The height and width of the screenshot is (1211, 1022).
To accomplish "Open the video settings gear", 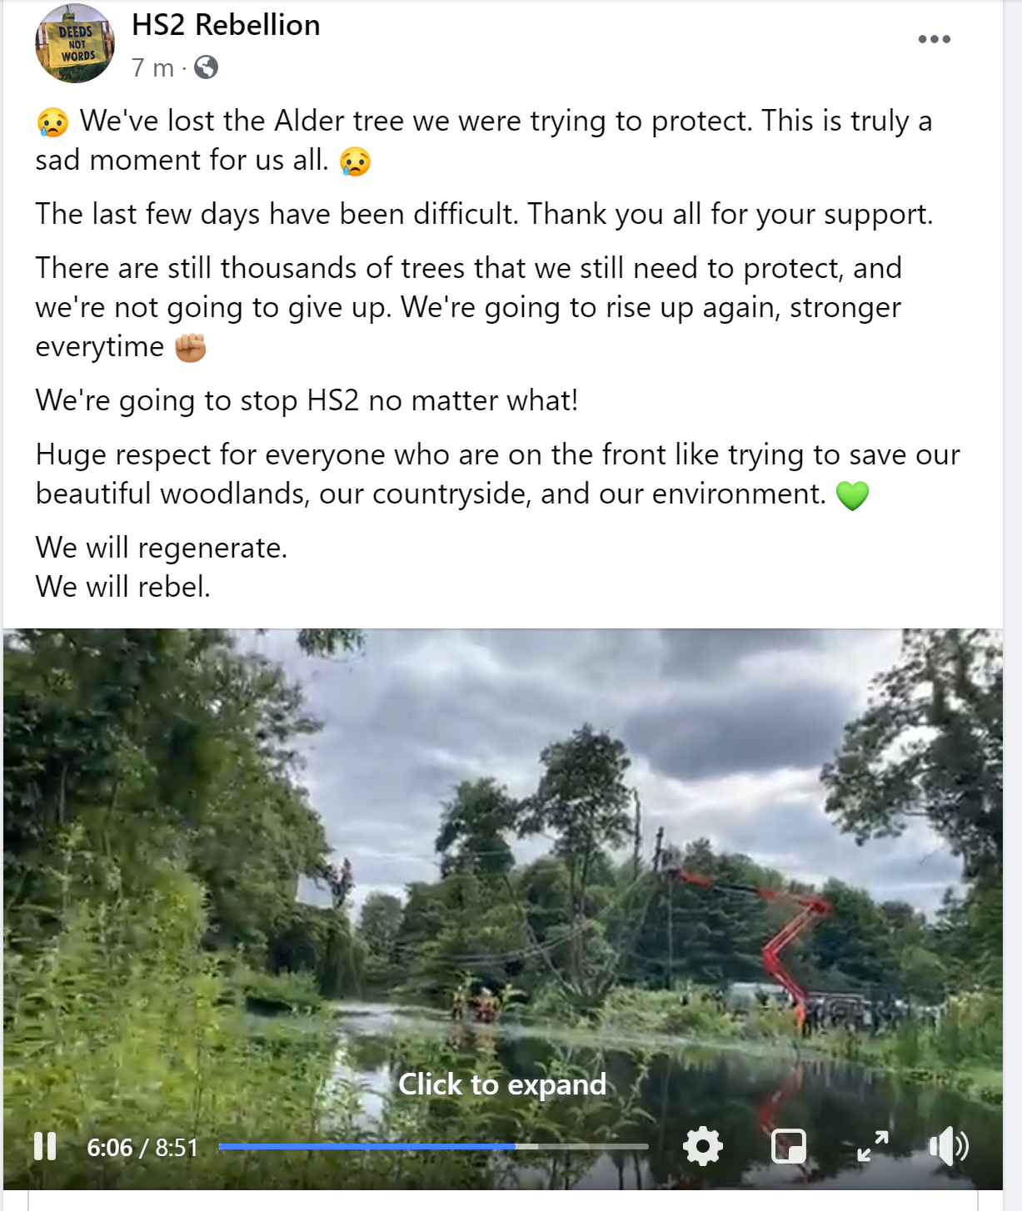I will point(703,1146).
